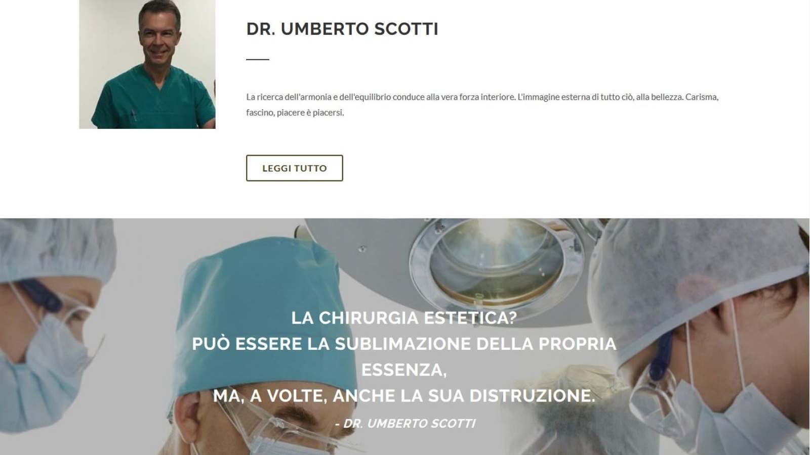Image resolution: width=810 pixels, height=455 pixels.
Task: Click the '- DR. UMBERTO SCOTTI' quote attribution
Action: (405, 423)
